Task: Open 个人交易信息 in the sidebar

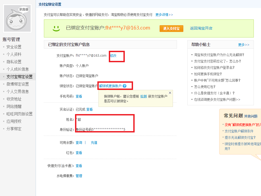Action: [18, 91]
